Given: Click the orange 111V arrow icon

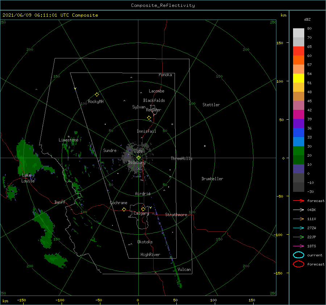Looking at the screenshot, I should pyautogui.click(x=298, y=219).
